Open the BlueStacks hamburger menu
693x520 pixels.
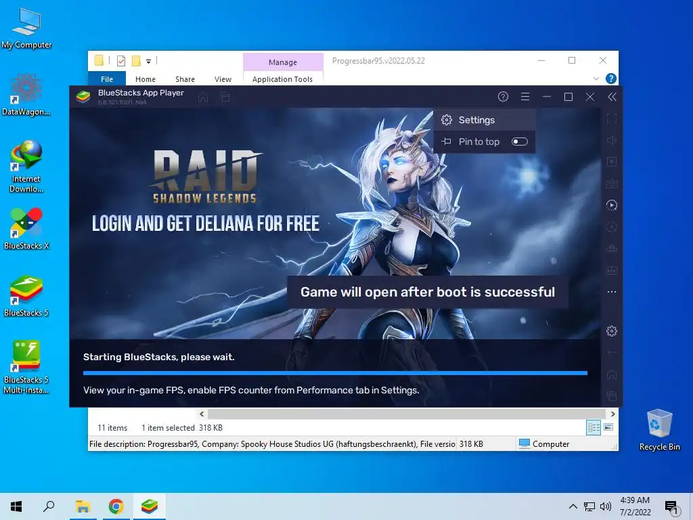tap(525, 97)
